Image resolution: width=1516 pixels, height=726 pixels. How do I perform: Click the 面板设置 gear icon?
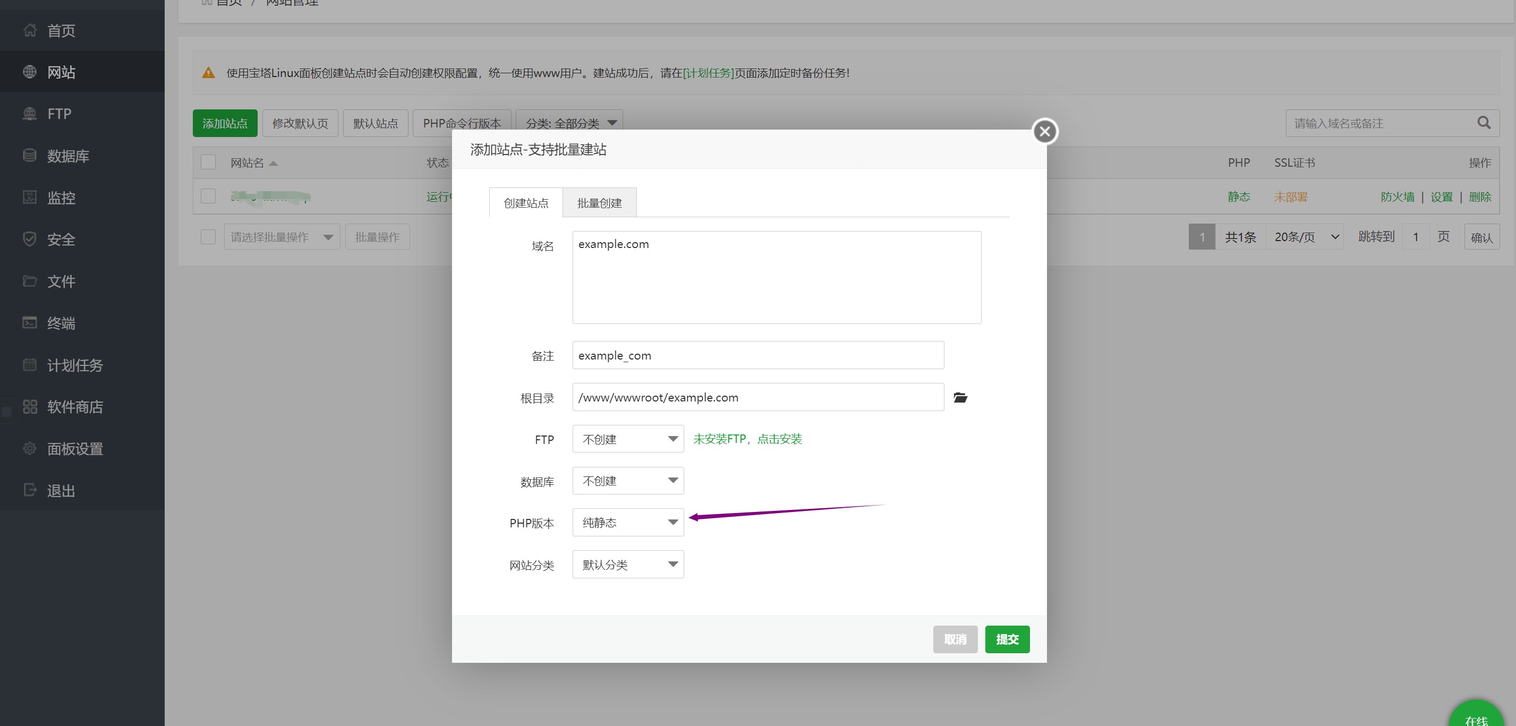click(x=29, y=448)
